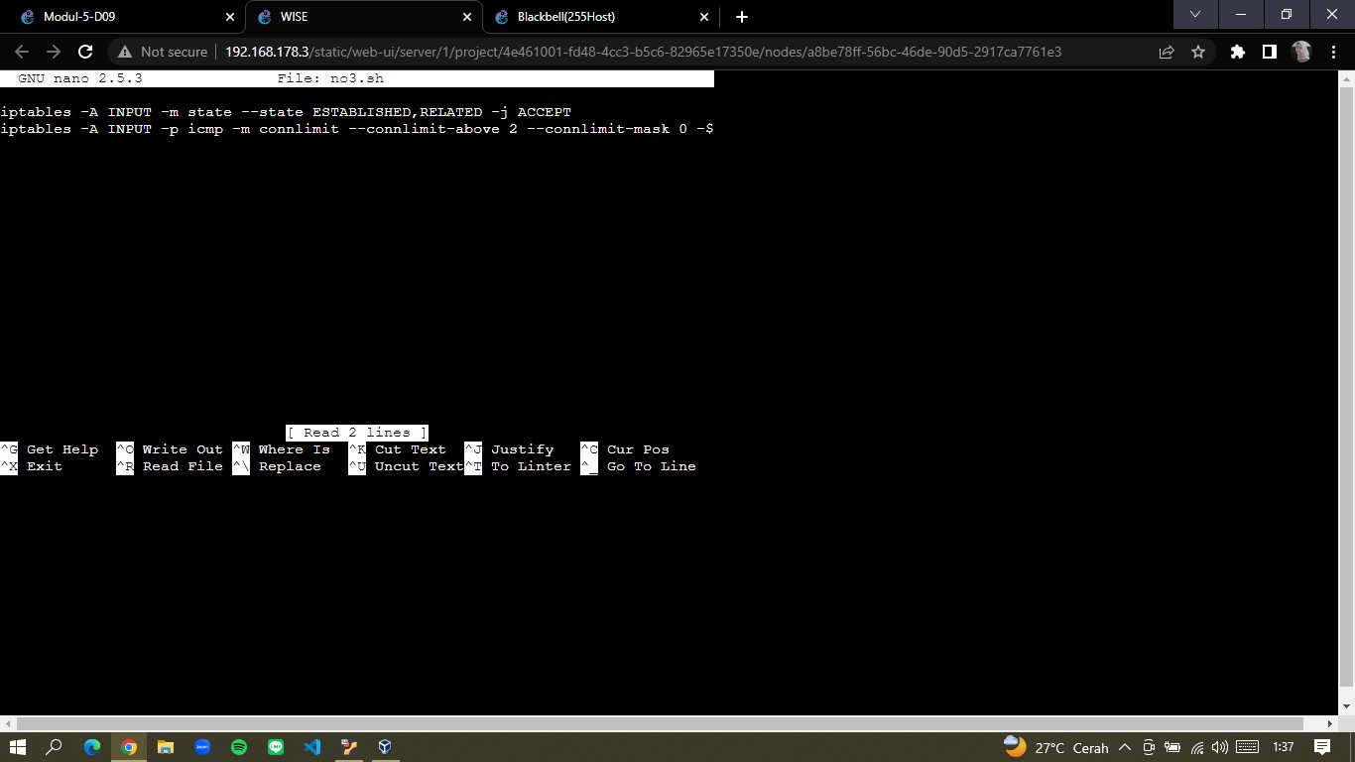Open Visual Studio Code from the taskbar

[310, 747]
